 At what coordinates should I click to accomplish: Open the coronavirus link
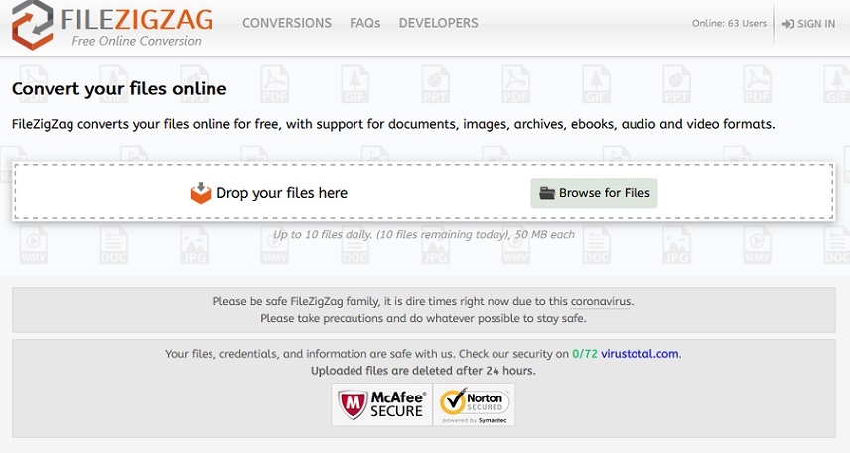pos(601,301)
